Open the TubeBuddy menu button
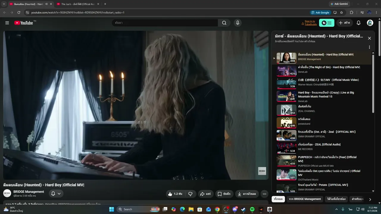 click(327, 23)
